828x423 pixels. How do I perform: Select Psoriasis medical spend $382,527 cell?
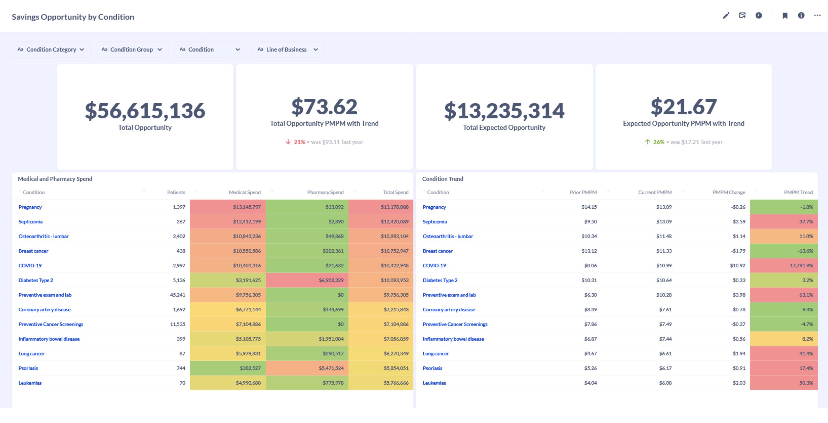pyautogui.click(x=228, y=368)
